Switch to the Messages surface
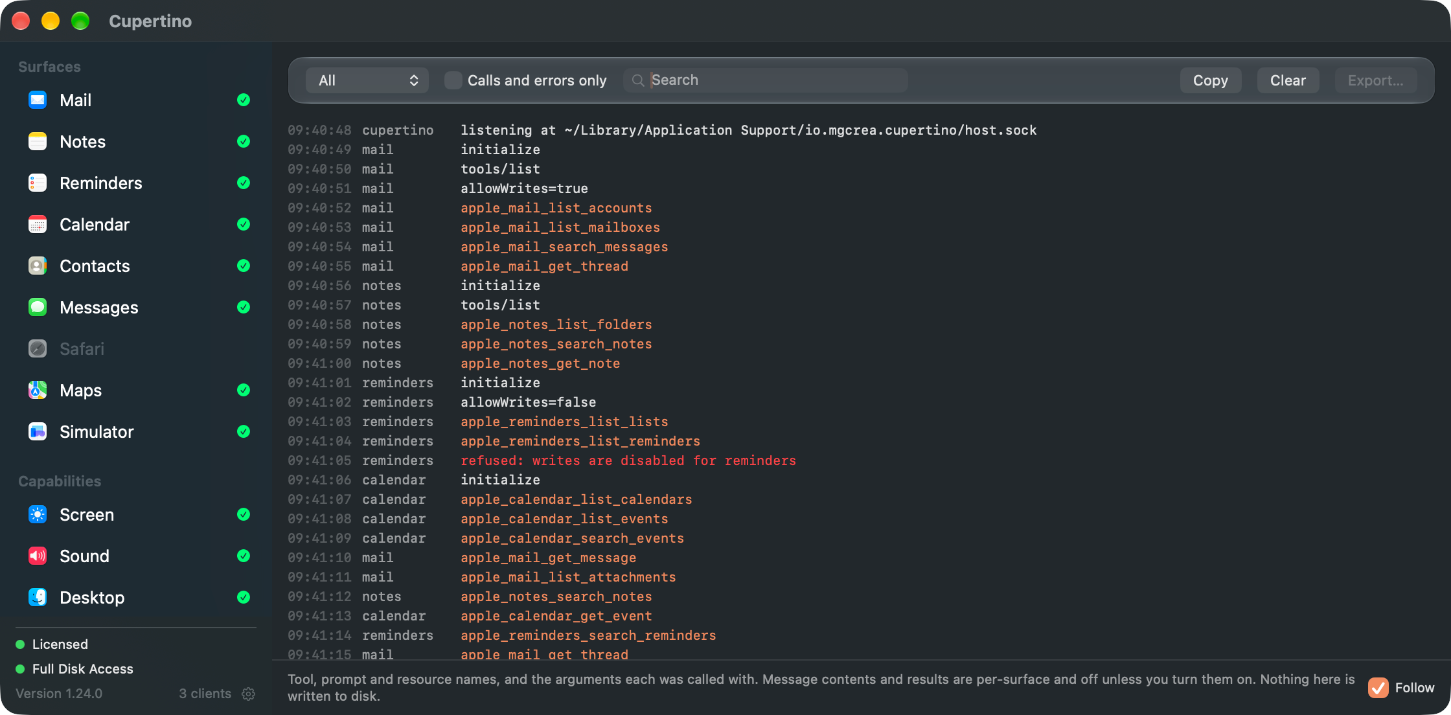Viewport: 1451px width, 715px height. (136, 307)
